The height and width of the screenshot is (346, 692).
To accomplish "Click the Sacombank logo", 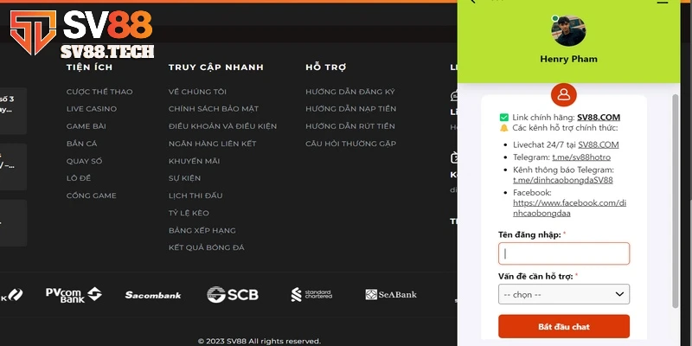I will tap(153, 296).
